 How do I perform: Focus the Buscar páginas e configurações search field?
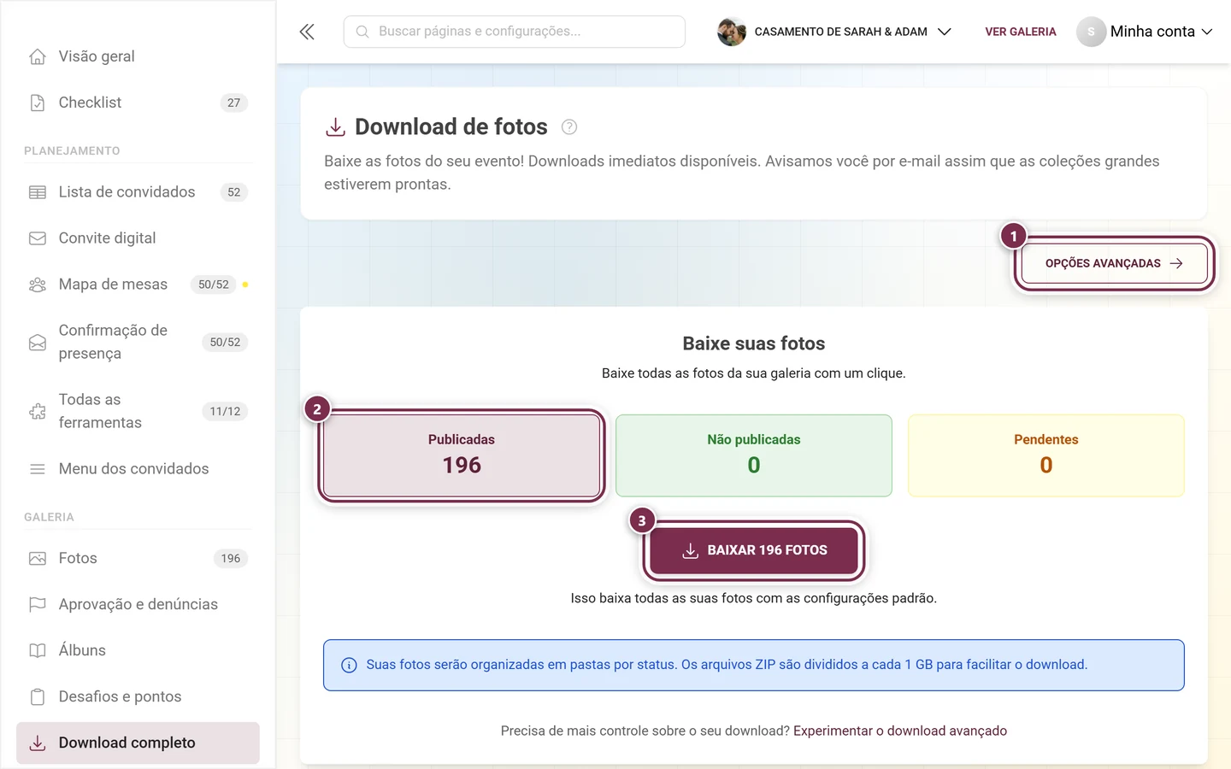pyautogui.click(x=515, y=32)
